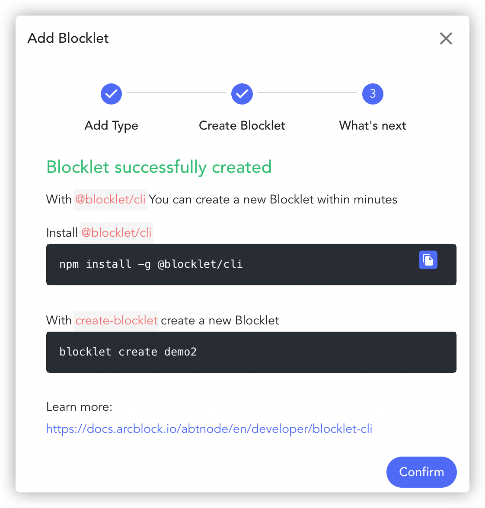Click the Create Blocklet step checkmark

(242, 94)
